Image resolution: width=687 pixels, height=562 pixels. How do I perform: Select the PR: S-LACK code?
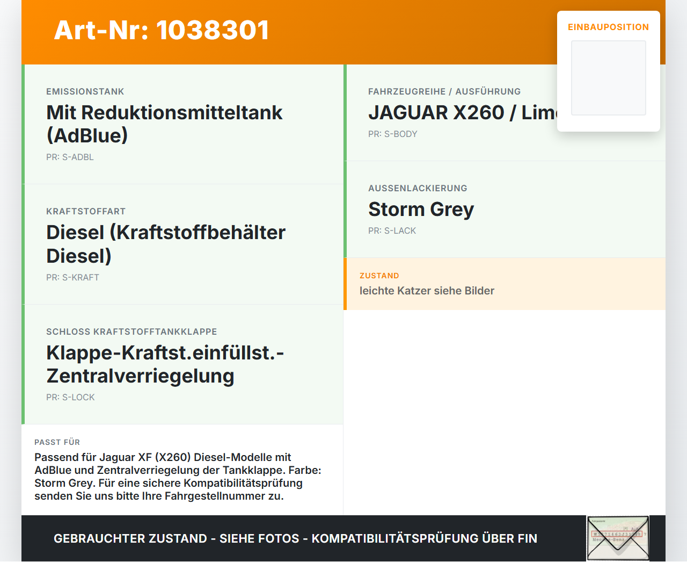392,230
